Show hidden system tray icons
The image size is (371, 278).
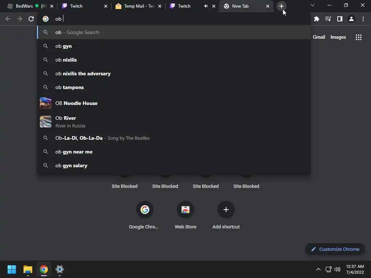point(318,269)
